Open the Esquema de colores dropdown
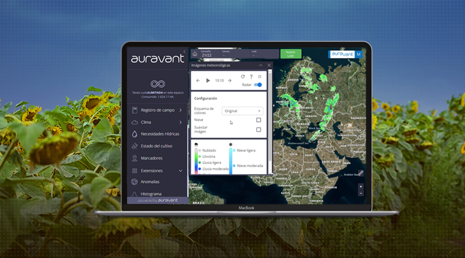 coord(242,111)
